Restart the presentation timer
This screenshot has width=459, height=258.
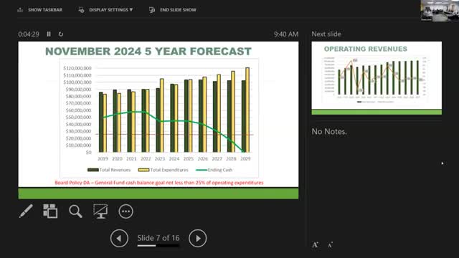pyautogui.click(x=60, y=34)
